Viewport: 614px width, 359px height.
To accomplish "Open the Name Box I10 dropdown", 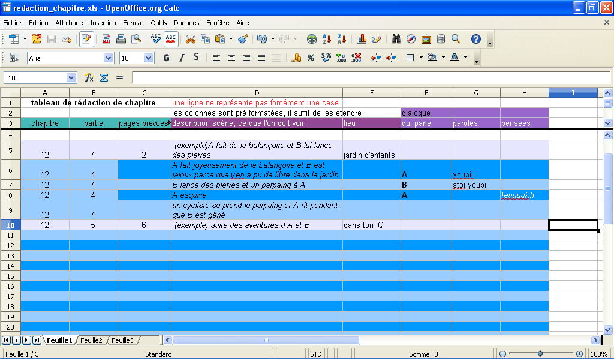I will coord(71,77).
